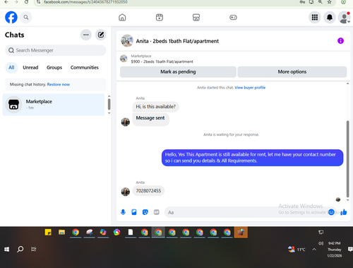Open the Copilot taskbar icon
Viewport: 353px width, 268px height.
[x=103, y=233]
